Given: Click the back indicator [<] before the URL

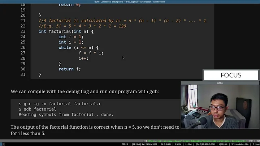Looking at the screenshot, I should (x=145, y=141).
